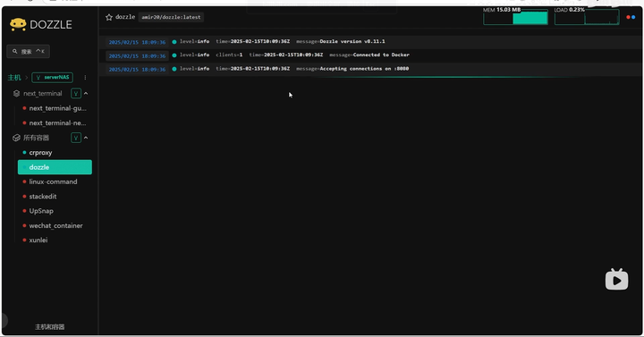Viewport: 644px width, 337px height.
Task: Click the Dozzle logo icon
Action: [18, 25]
